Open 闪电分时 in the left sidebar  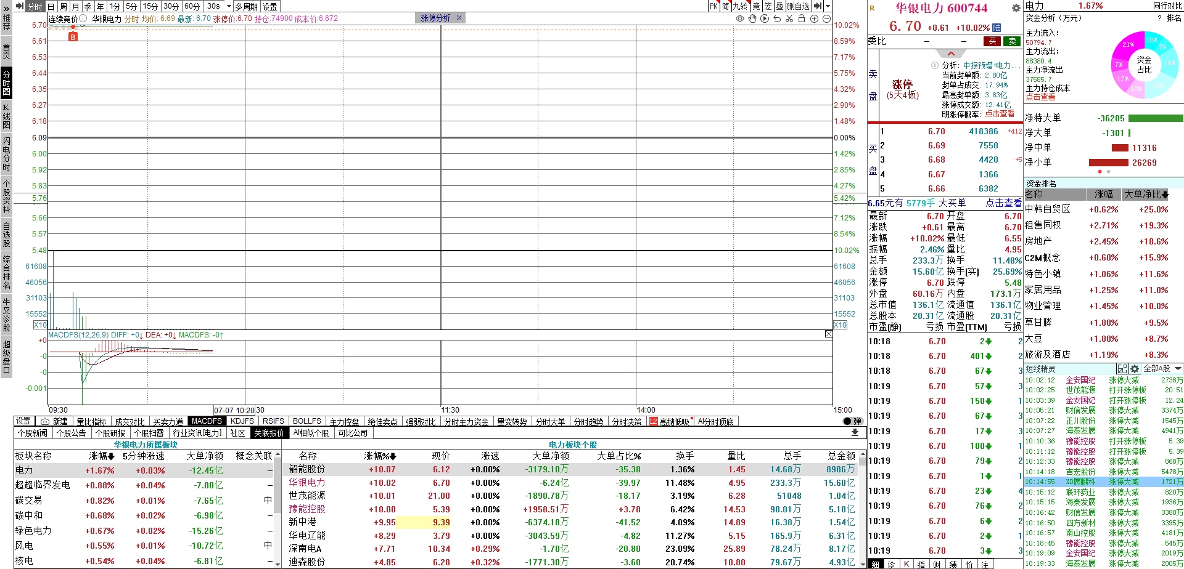point(6,154)
